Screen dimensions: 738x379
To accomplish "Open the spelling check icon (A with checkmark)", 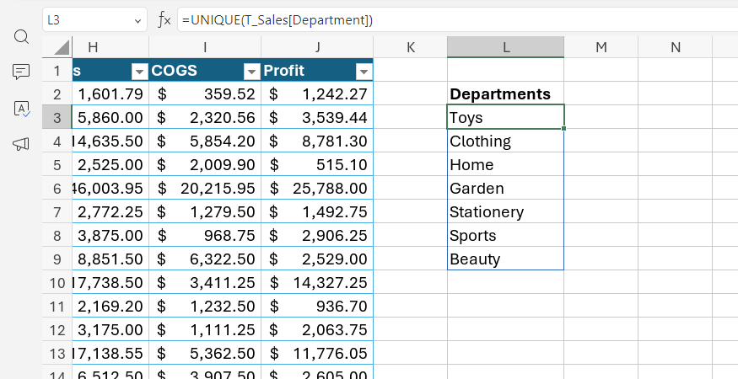I will pyautogui.click(x=21, y=108).
